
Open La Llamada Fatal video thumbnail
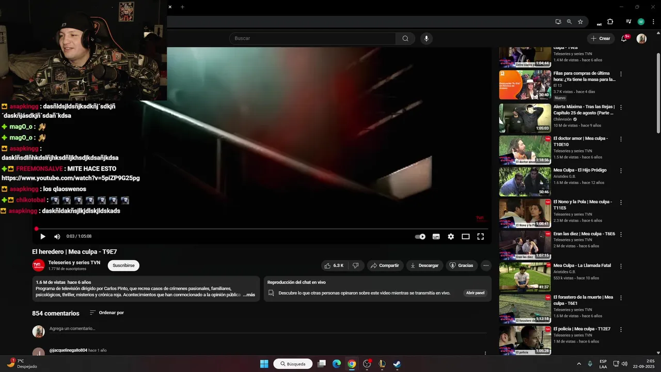(525, 277)
